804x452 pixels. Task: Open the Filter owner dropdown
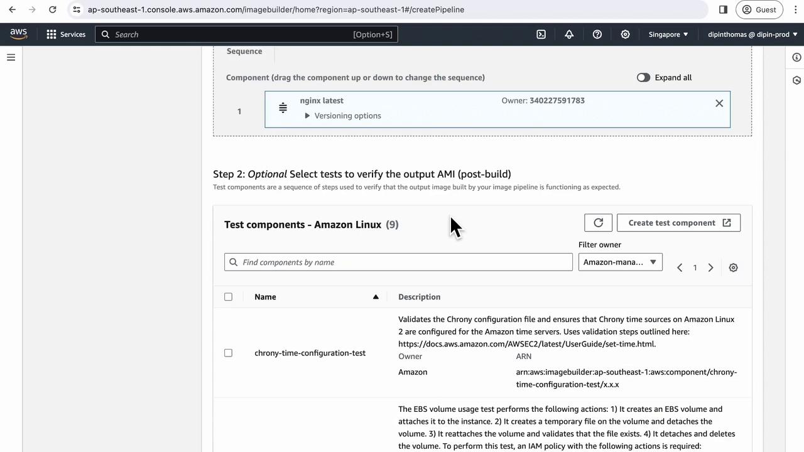pyautogui.click(x=620, y=262)
